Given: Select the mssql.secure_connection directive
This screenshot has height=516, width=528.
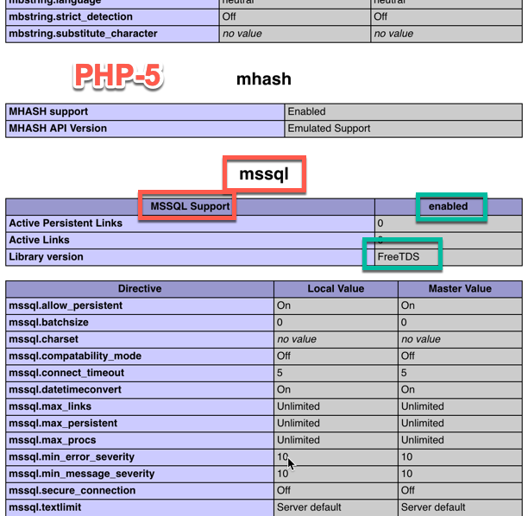Looking at the screenshot, I should pyautogui.click(x=140, y=491).
